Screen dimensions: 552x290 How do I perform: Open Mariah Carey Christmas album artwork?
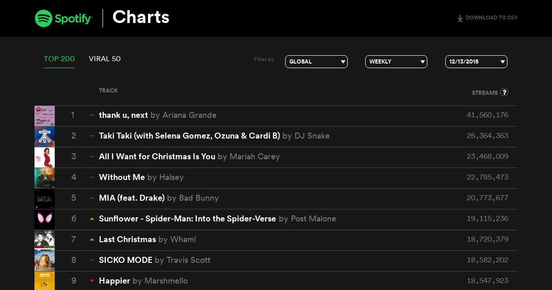[x=45, y=157]
